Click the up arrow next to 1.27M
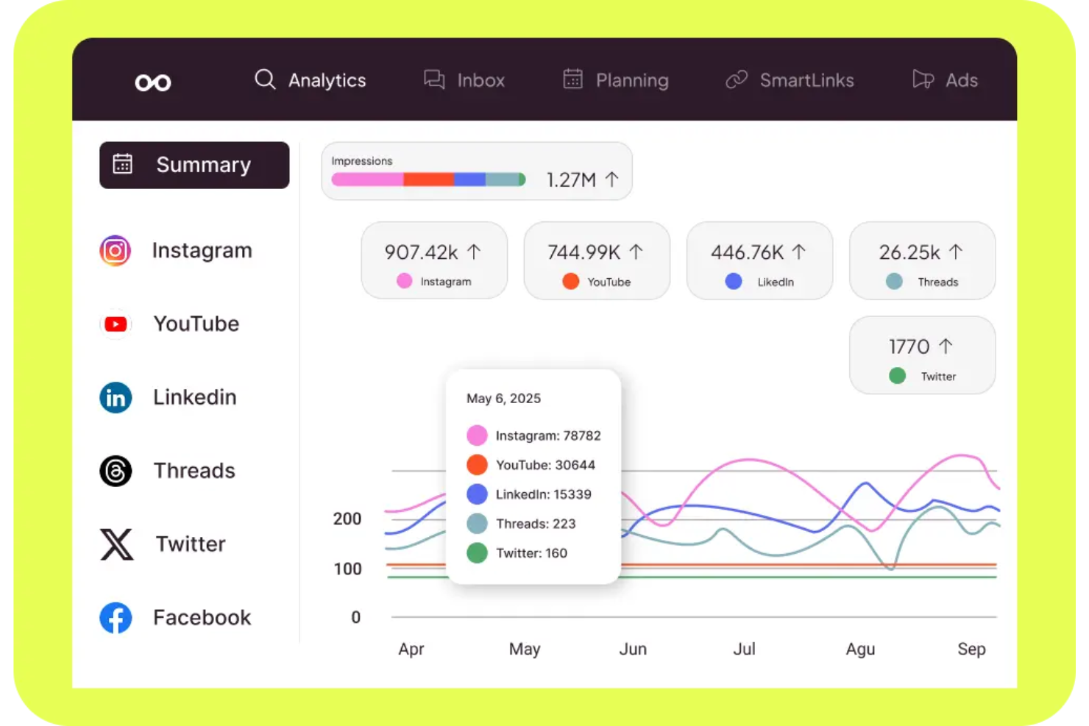Viewport: 1089px width, 726px height. [612, 179]
